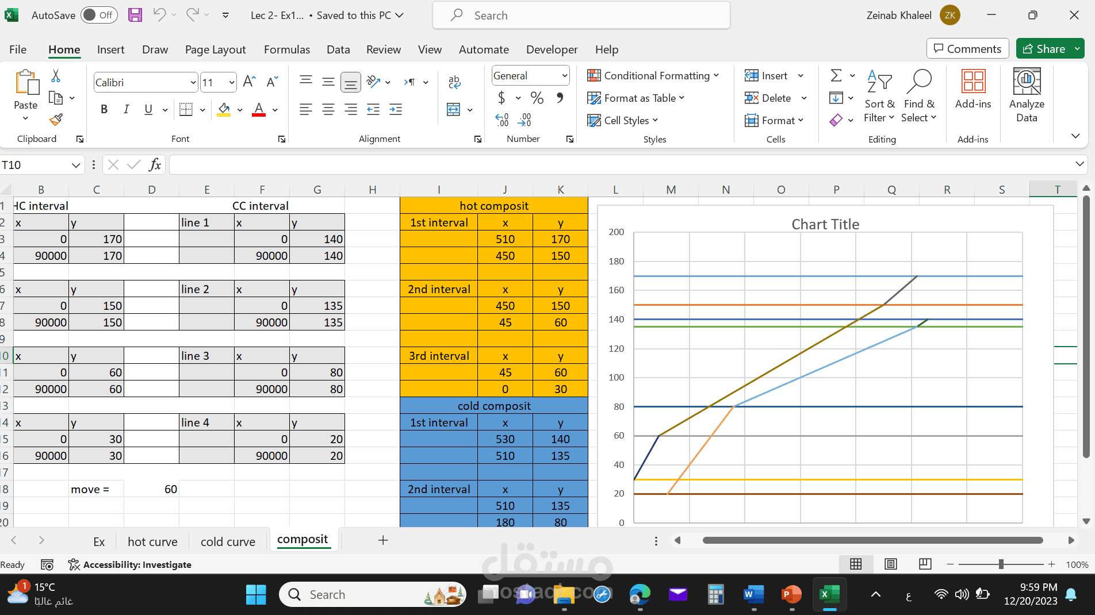Increase font size with the large A icon
The height and width of the screenshot is (615, 1095).
pyautogui.click(x=249, y=82)
